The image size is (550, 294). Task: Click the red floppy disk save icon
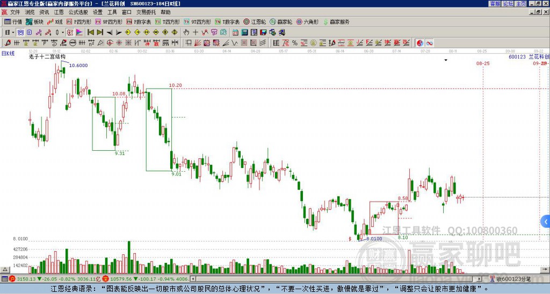[x=263, y=33]
